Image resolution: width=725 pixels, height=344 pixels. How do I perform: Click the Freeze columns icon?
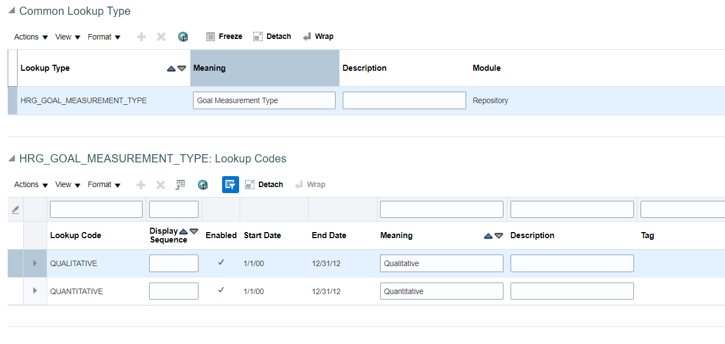coord(211,36)
